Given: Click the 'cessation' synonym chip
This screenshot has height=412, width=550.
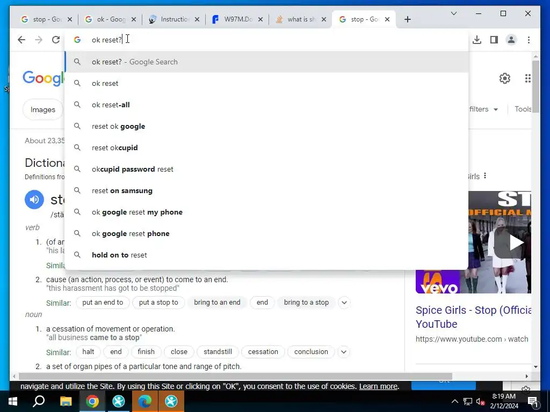Looking at the screenshot, I should tap(263, 352).
